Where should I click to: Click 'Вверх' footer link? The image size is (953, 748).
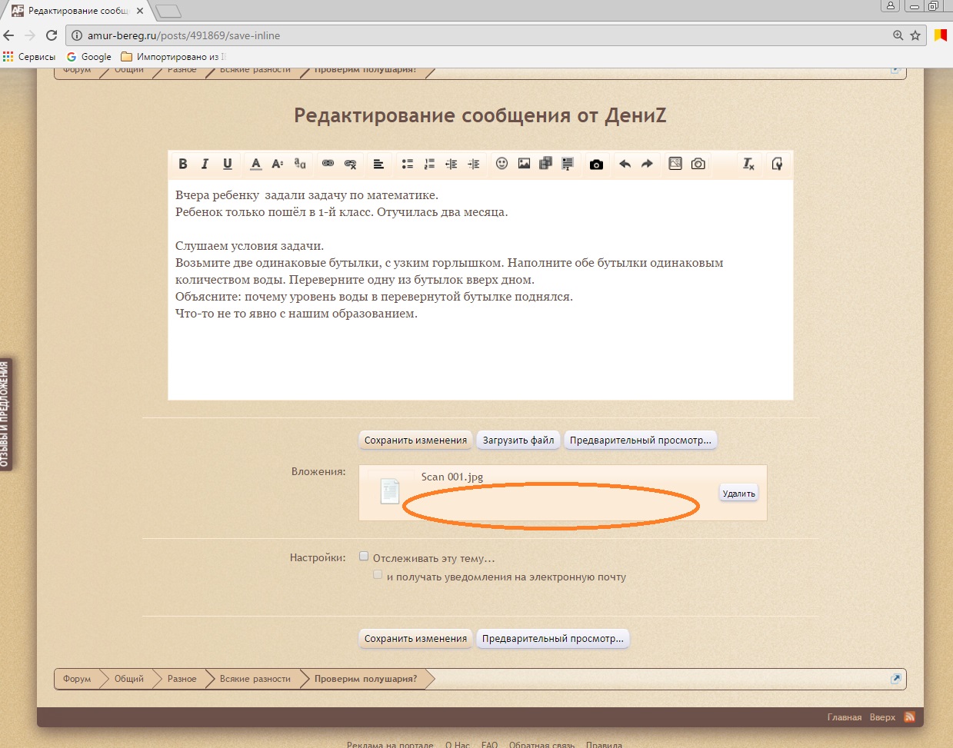pyautogui.click(x=882, y=717)
